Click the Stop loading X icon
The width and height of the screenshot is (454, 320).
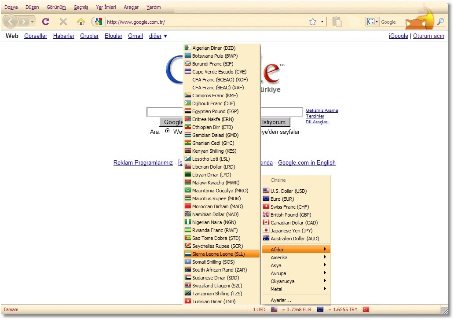click(63, 22)
